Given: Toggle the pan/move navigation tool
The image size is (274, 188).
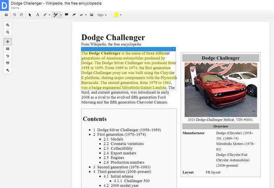Looking at the screenshot, I should pos(8,42).
